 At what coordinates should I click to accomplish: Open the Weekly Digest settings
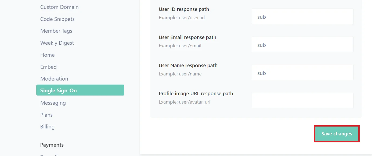pos(57,43)
